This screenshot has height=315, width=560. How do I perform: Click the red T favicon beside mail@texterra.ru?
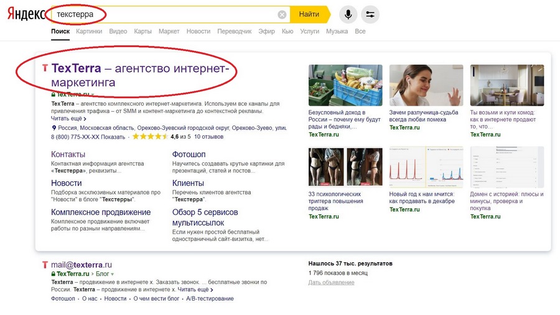[x=44, y=265]
